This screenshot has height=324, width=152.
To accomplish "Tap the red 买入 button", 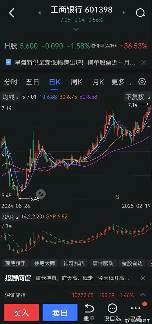I will (x=21, y=313).
